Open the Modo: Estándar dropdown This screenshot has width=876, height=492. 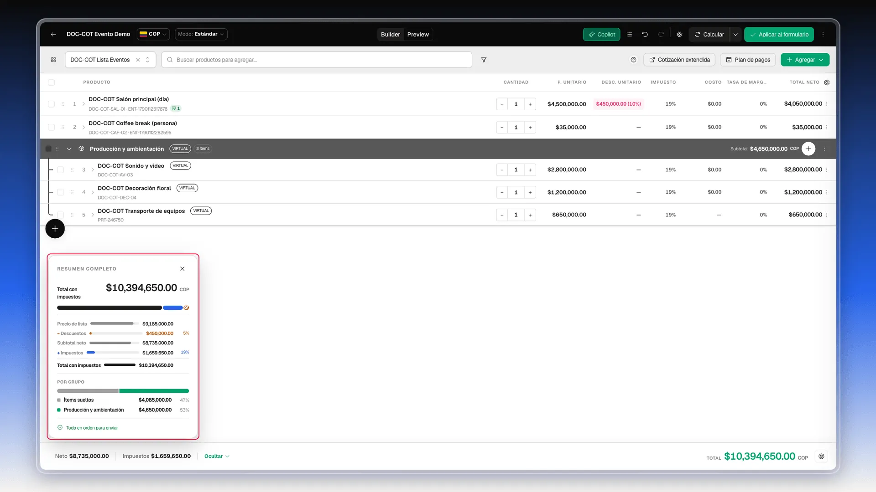tap(201, 34)
